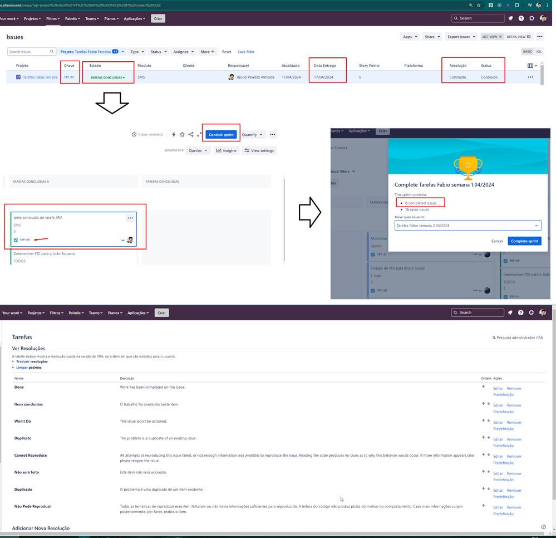Confirm with the Complete sprint button
This screenshot has width=556, height=538.
524,241
